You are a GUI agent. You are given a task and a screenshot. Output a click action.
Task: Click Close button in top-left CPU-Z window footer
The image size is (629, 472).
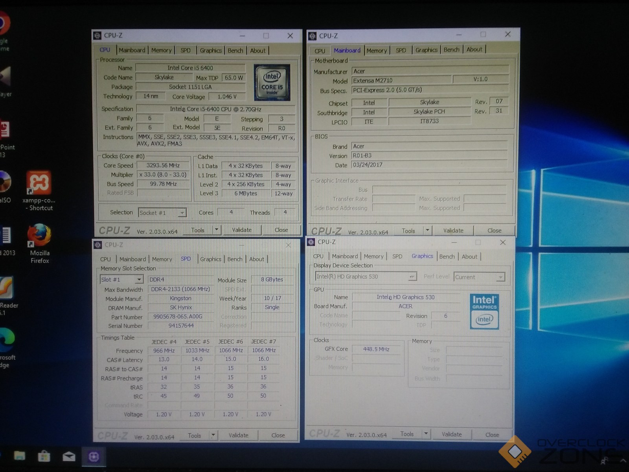point(281,230)
